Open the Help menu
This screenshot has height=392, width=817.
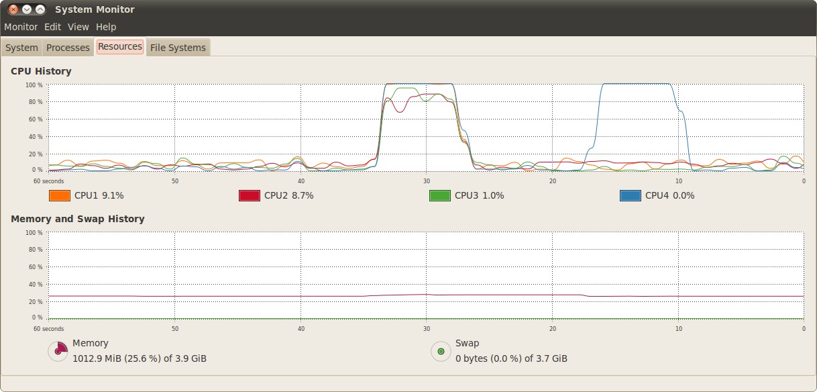[x=106, y=27]
